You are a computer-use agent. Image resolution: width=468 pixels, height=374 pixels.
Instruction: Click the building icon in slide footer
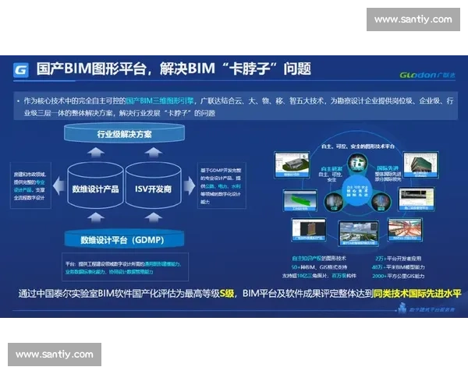(x=402, y=308)
